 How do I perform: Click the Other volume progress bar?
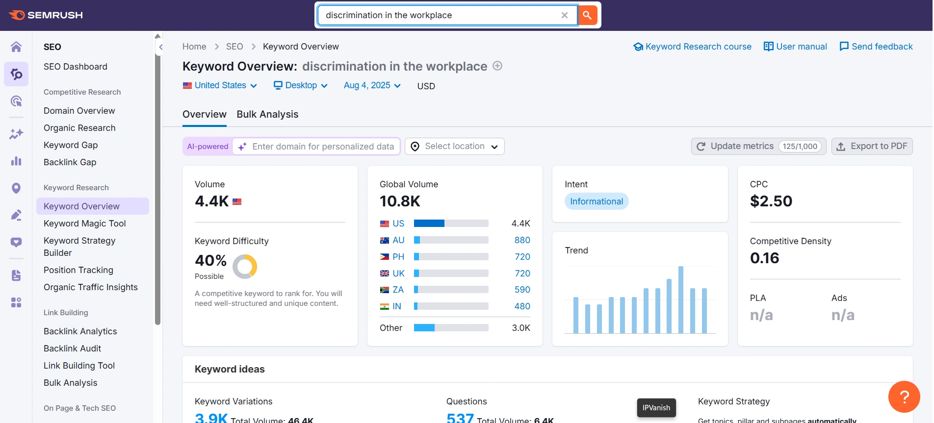coord(451,328)
